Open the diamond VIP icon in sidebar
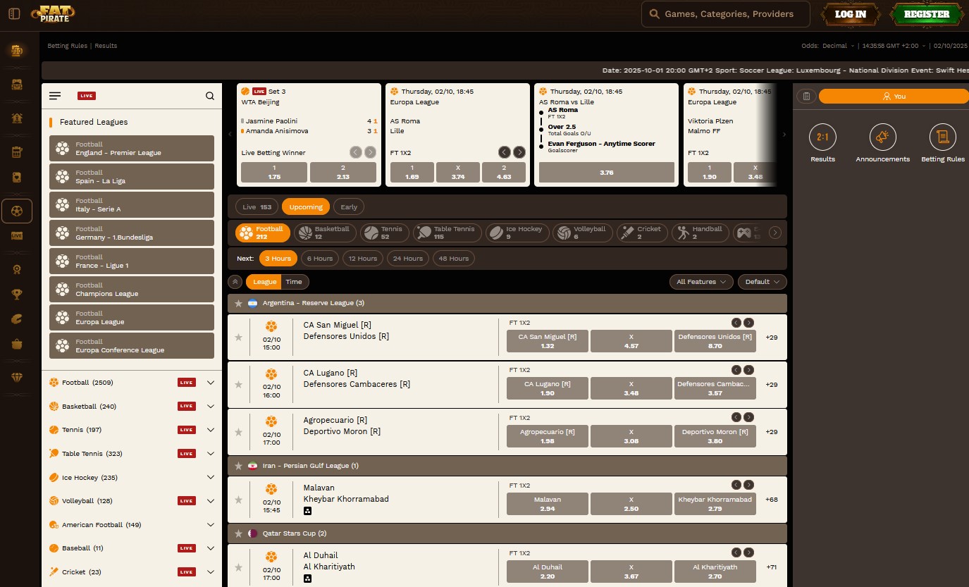This screenshot has height=587, width=969. [17, 378]
